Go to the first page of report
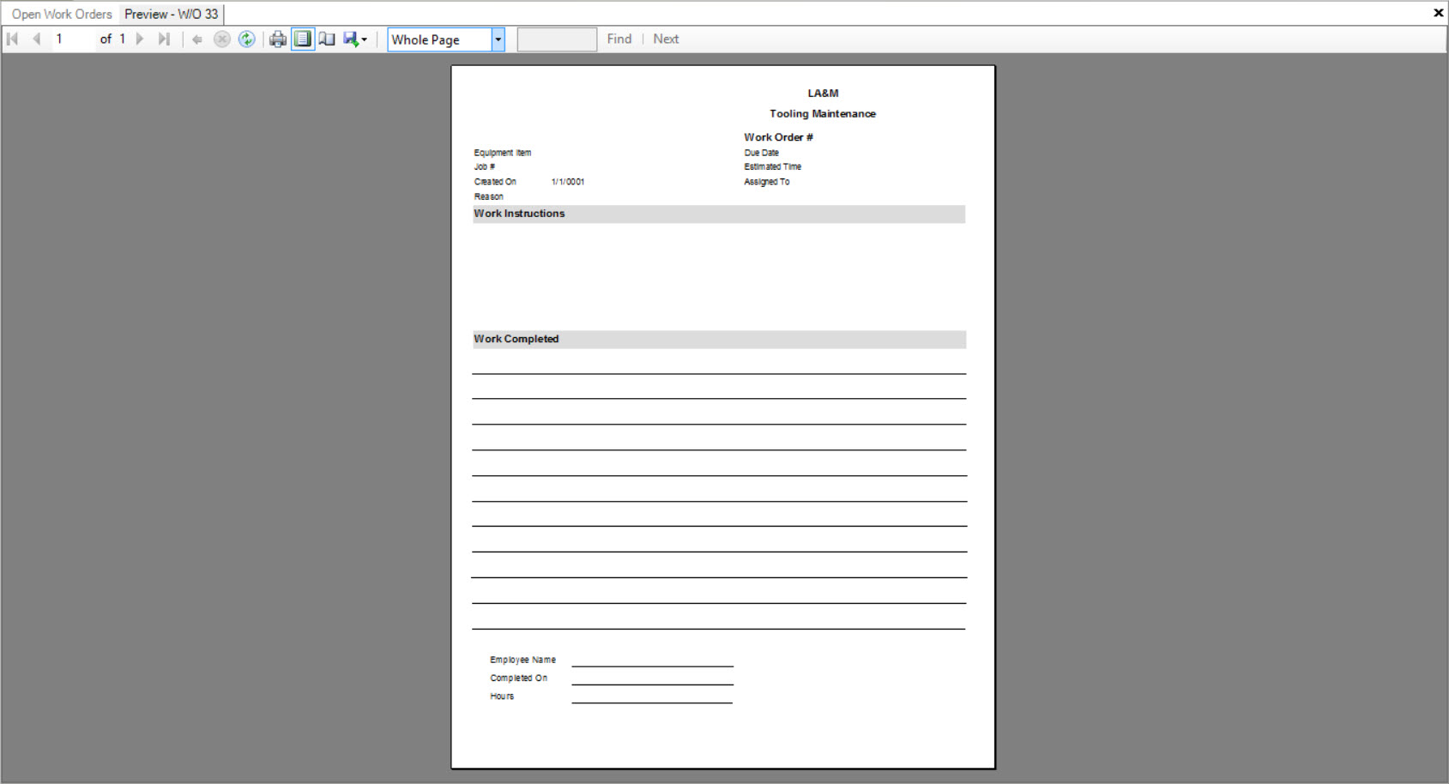 13,39
